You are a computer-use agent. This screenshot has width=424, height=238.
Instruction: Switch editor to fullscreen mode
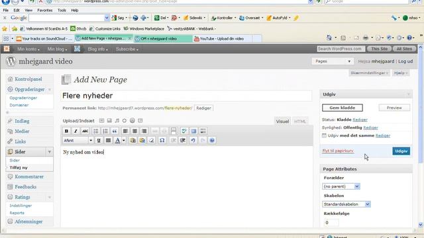193,131
